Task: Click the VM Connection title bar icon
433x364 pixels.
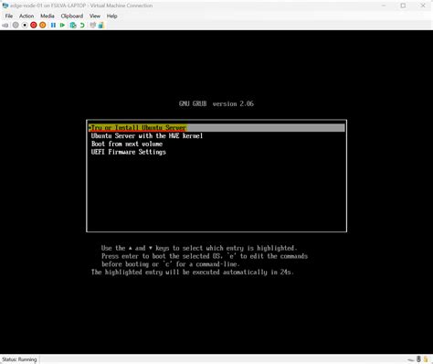Action: [5, 5]
